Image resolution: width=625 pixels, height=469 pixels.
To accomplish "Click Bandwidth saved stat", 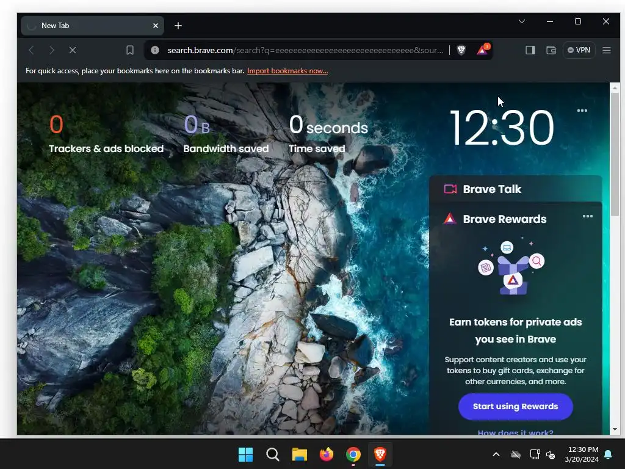I will 226,134.
